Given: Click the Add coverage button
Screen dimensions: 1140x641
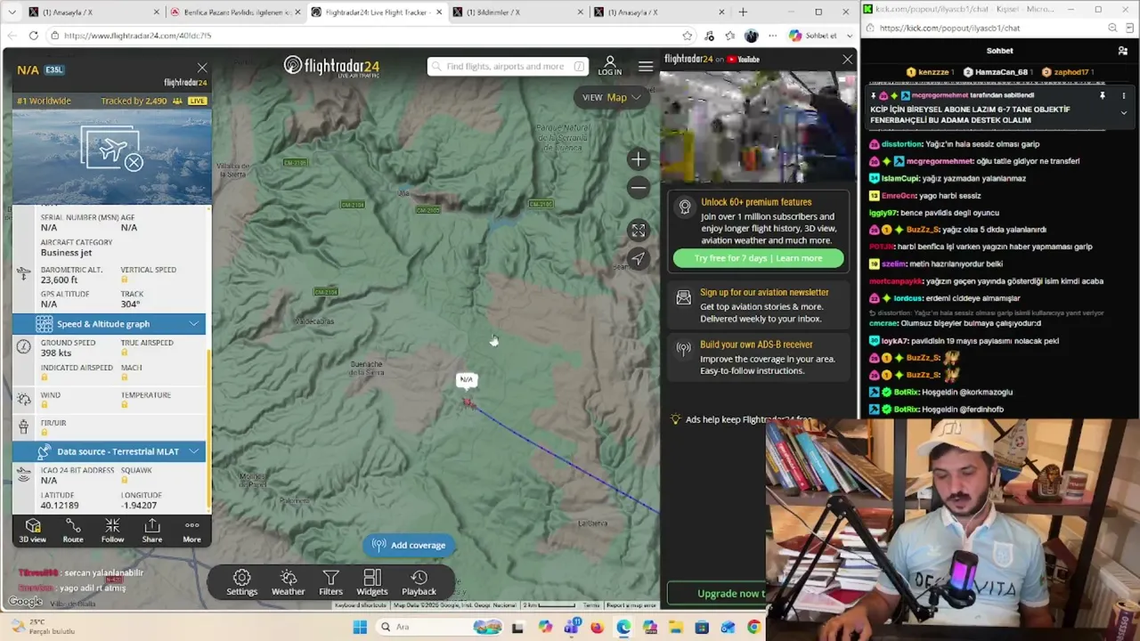Looking at the screenshot, I should (x=409, y=545).
